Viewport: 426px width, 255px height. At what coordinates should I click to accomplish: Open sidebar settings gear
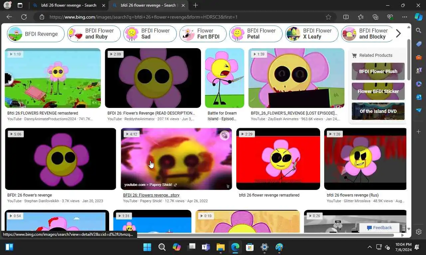point(419,232)
